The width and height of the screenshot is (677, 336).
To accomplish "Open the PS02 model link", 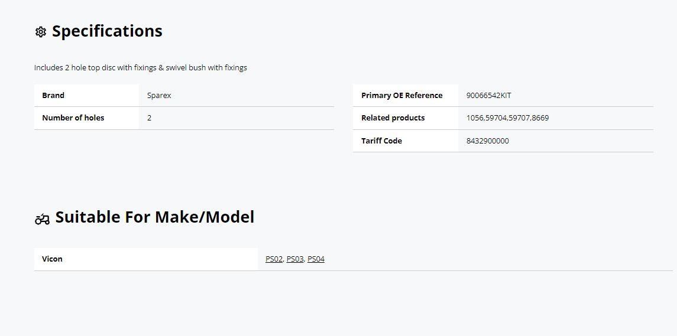I will click(274, 259).
